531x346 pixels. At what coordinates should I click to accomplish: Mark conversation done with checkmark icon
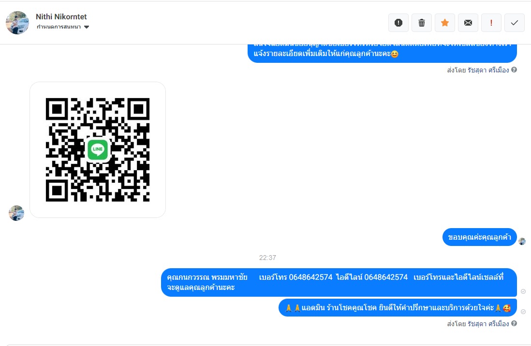pos(515,23)
